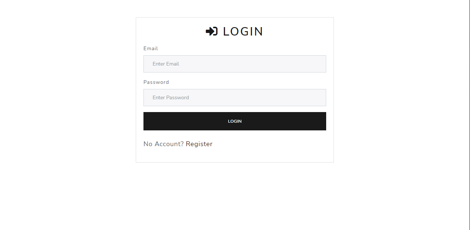The image size is (470, 230).
Task: Select the email input to start typing
Action: click(234, 64)
